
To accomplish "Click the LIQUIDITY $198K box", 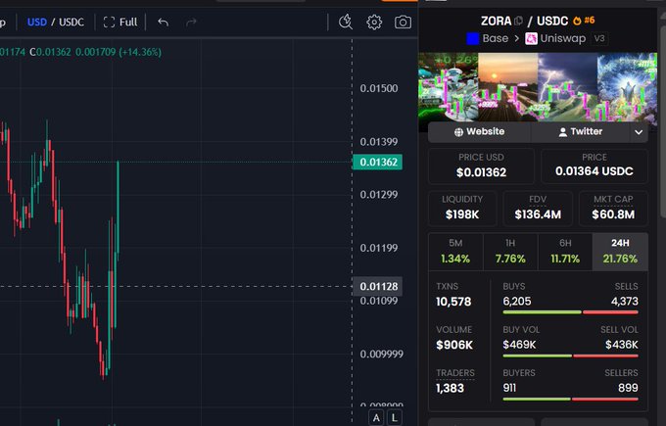I will 462,209.
